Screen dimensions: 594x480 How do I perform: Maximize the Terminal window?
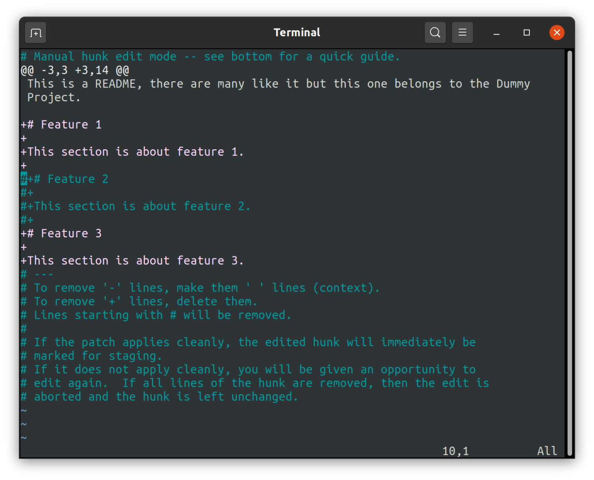tap(526, 32)
